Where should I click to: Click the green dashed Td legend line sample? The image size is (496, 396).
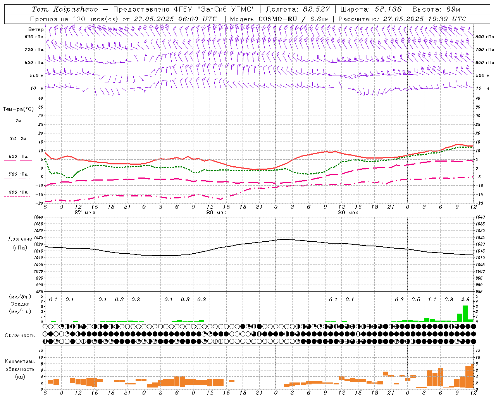pyautogui.click(x=17, y=143)
